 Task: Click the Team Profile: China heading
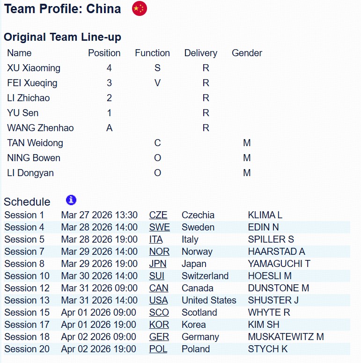coord(62,8)
